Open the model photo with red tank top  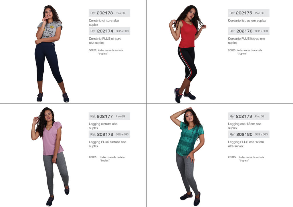pyautogui.click(x=187, y=54)
